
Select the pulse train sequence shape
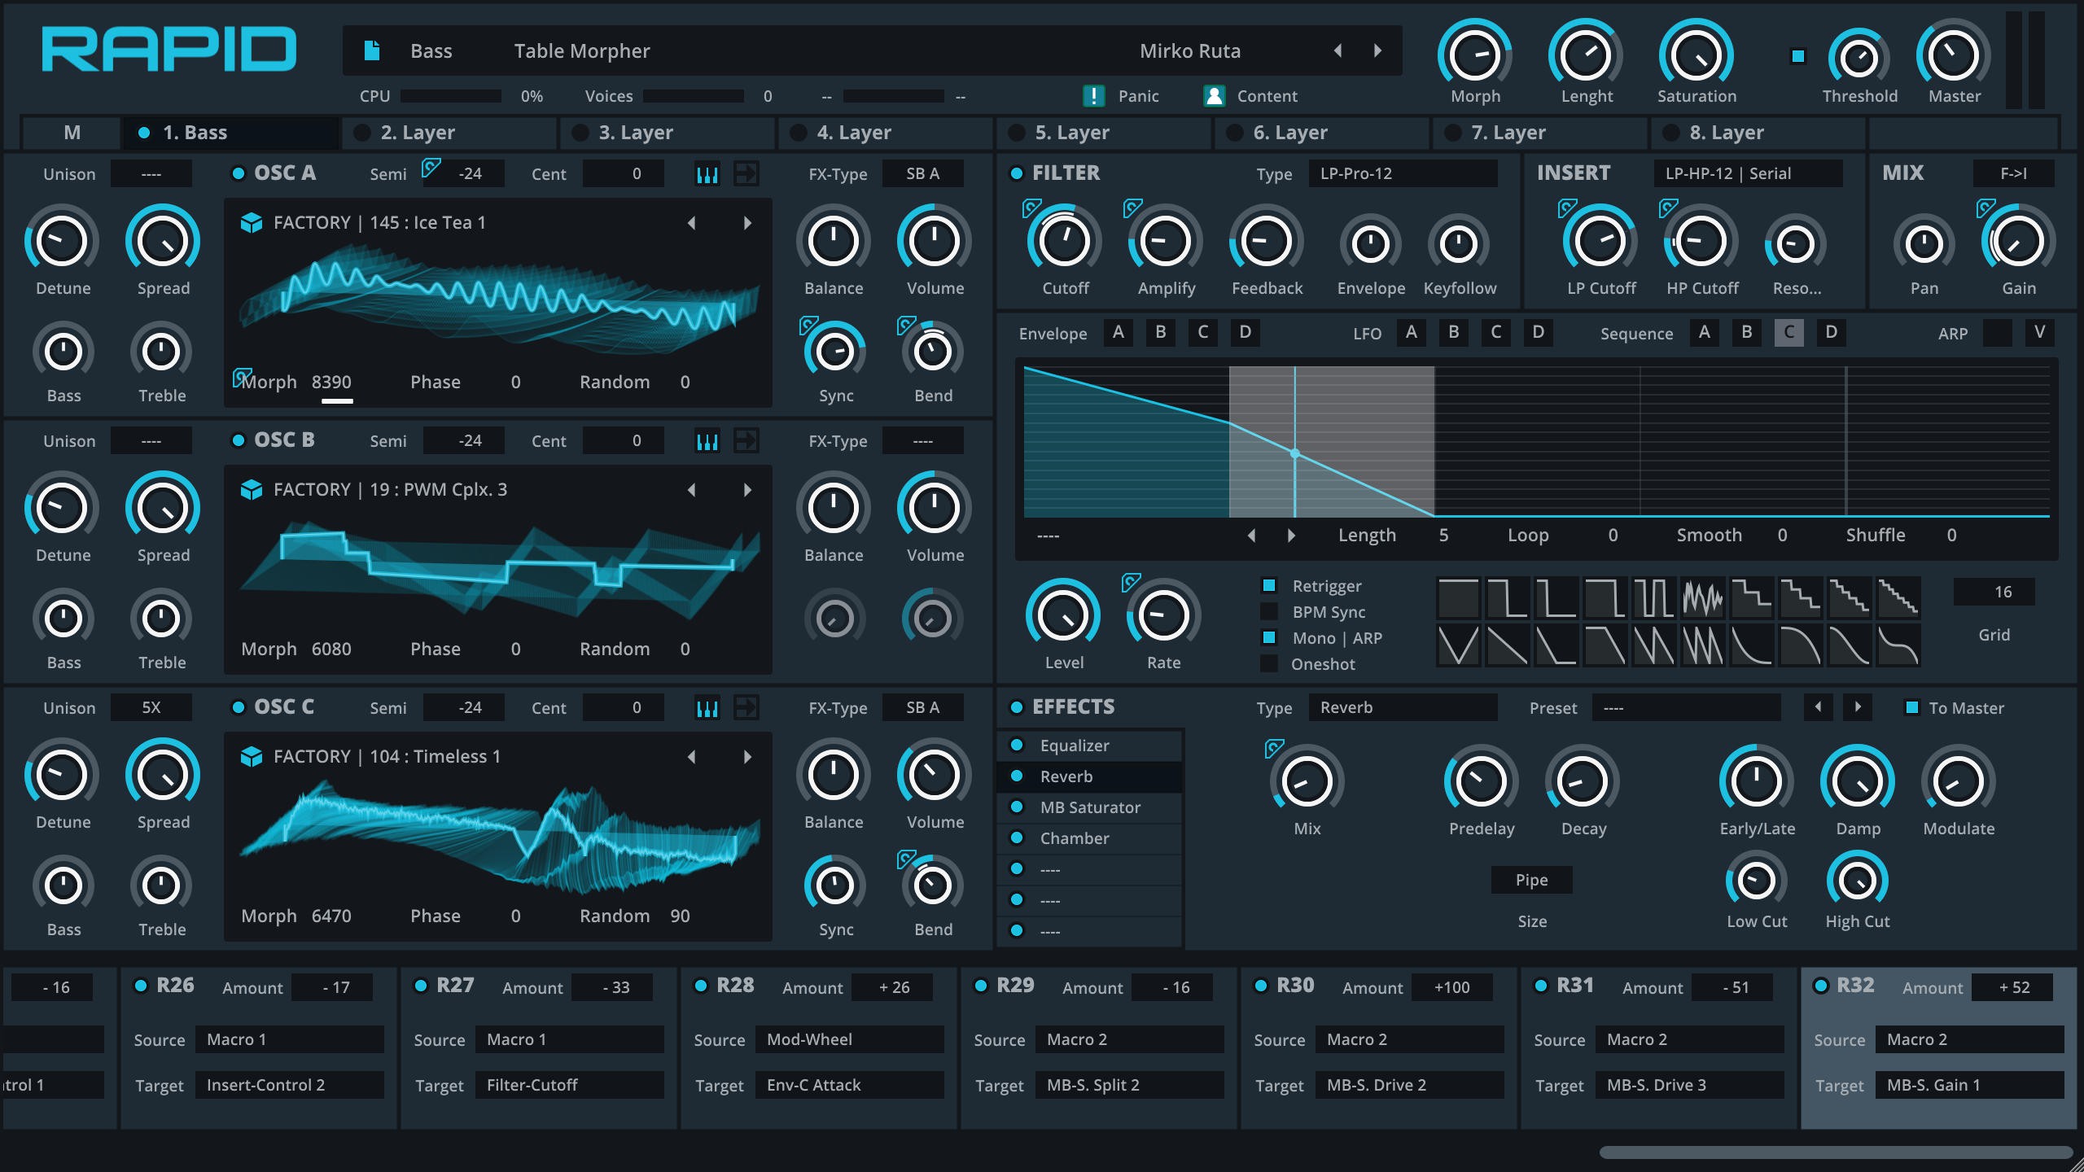[1653, 598]
